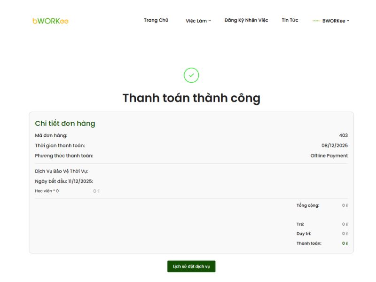Click the circled check symbol above the title
Screen dimensions: 376x282
pyautogui.click(x=191, y=75)
